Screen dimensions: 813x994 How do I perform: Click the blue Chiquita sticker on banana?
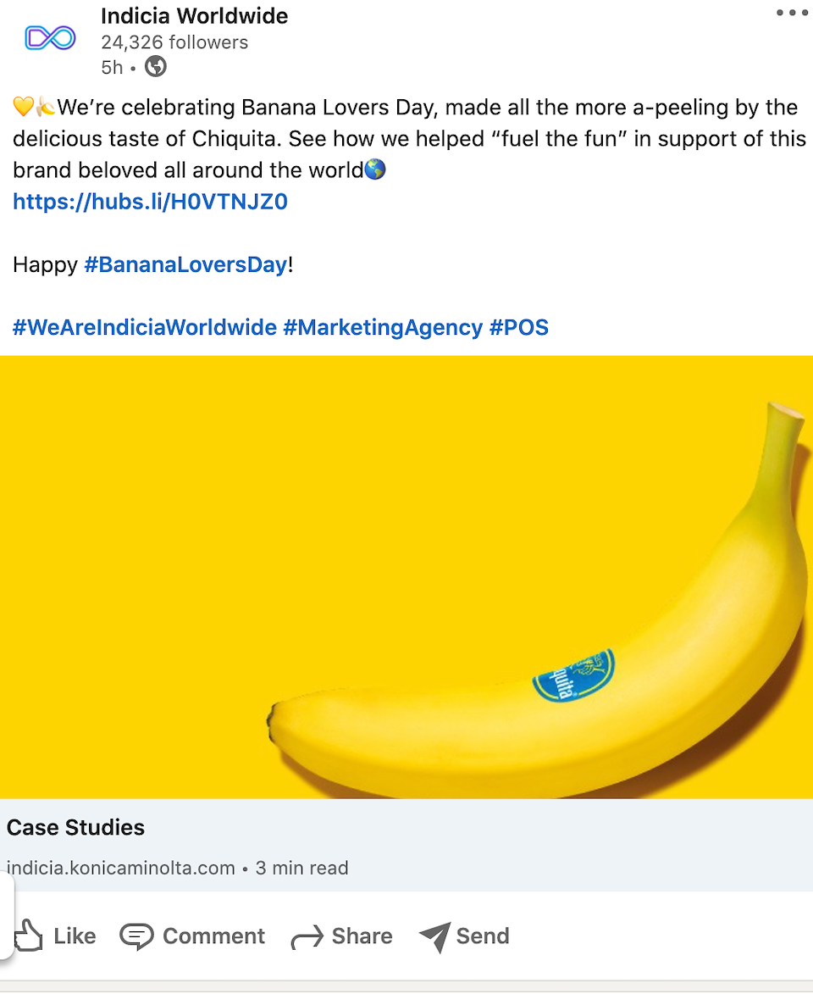click(x=573, y=675)
